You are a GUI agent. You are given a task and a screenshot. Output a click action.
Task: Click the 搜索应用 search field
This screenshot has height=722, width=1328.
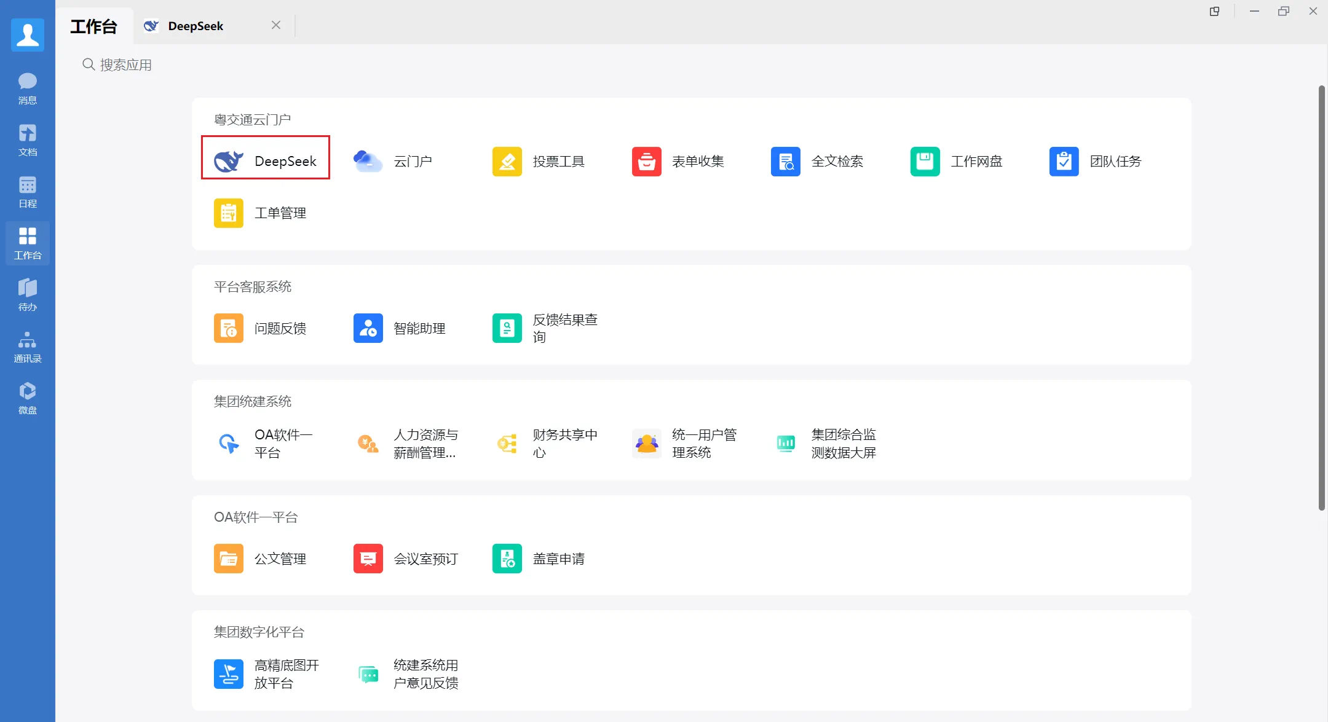click(x=126, y=65)
